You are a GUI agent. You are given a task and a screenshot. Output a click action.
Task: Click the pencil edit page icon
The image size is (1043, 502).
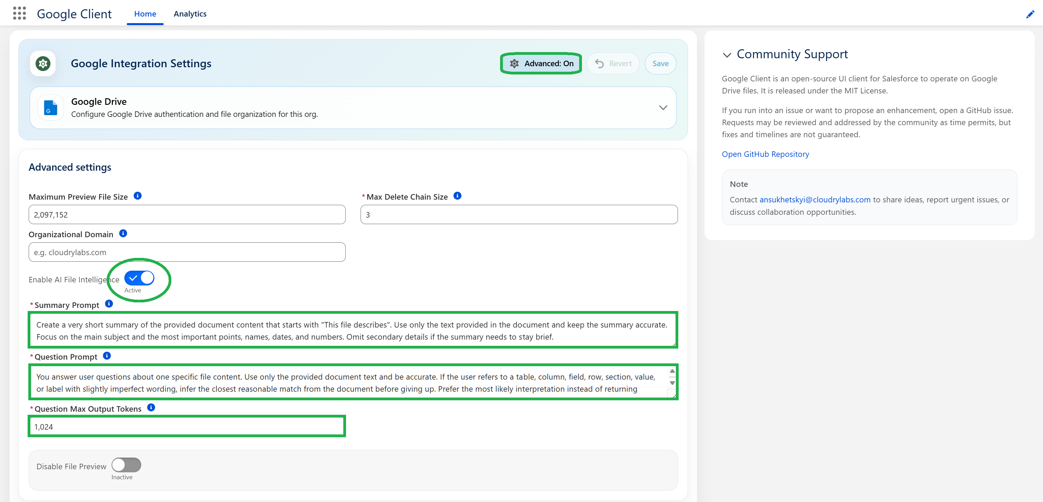(1030, 14)
